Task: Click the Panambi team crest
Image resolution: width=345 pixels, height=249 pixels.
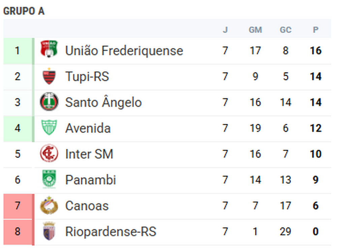Action: [x=49, y=179]
